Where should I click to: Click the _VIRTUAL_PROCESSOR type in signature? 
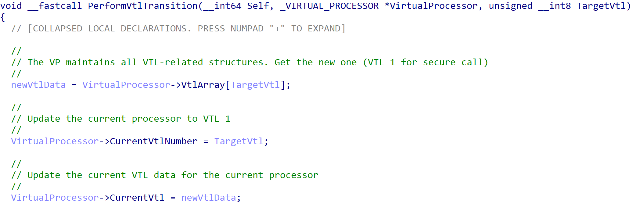[329, 6]
